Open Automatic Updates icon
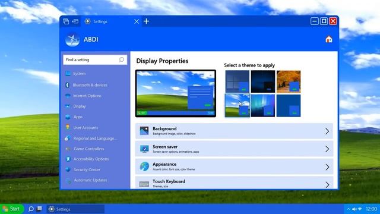 coord(69,180)
